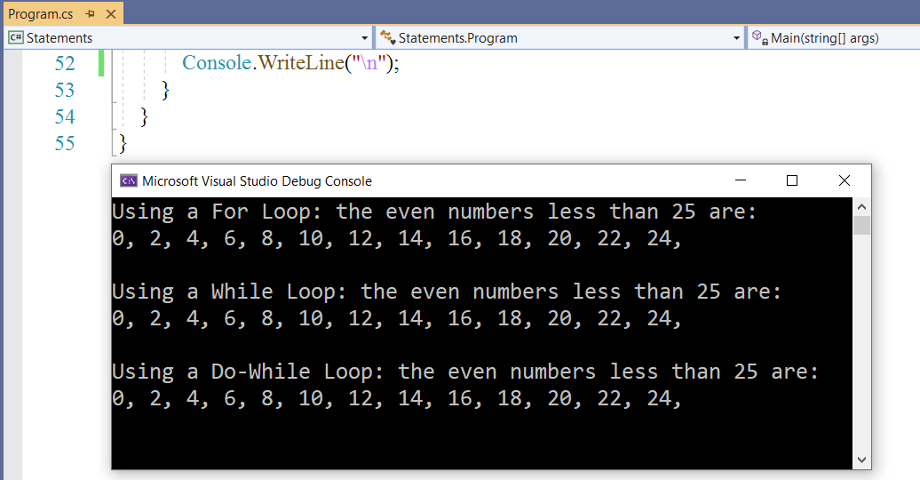920x480 pixels.
Task: Click the console scrollbar up arrow
Action: (861, 206)
